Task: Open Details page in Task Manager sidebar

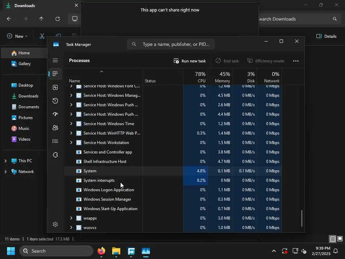Action: [55, 141]
